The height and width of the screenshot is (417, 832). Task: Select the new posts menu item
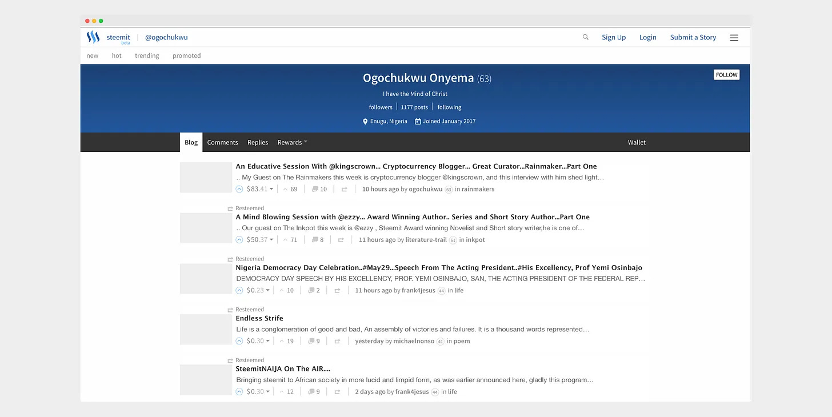tap(93, 55)
